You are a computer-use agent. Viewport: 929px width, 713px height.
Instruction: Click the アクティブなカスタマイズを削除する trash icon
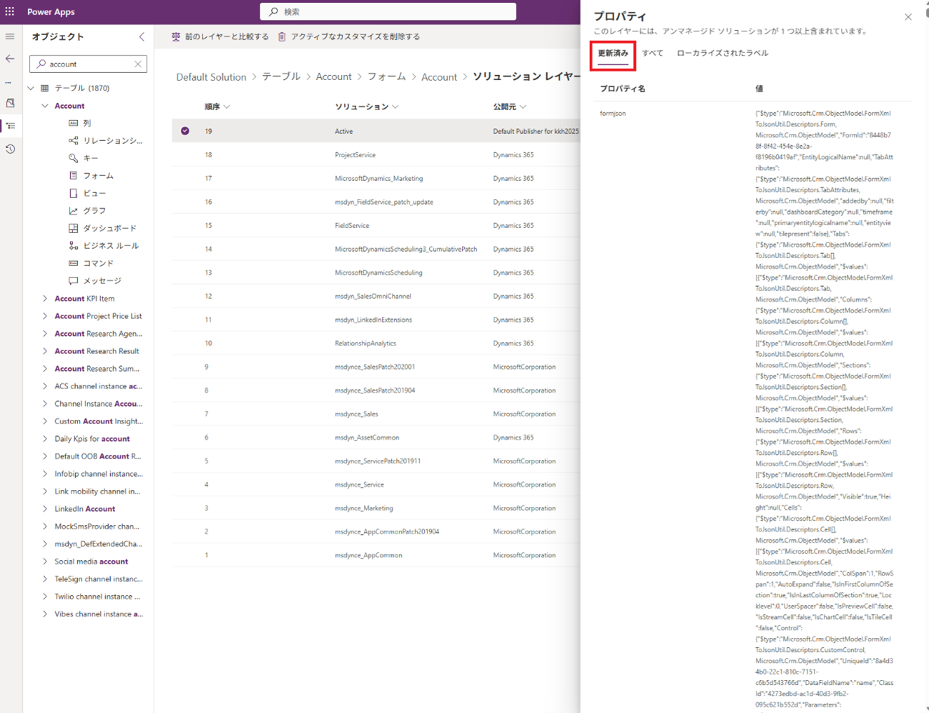click(282, 36)
